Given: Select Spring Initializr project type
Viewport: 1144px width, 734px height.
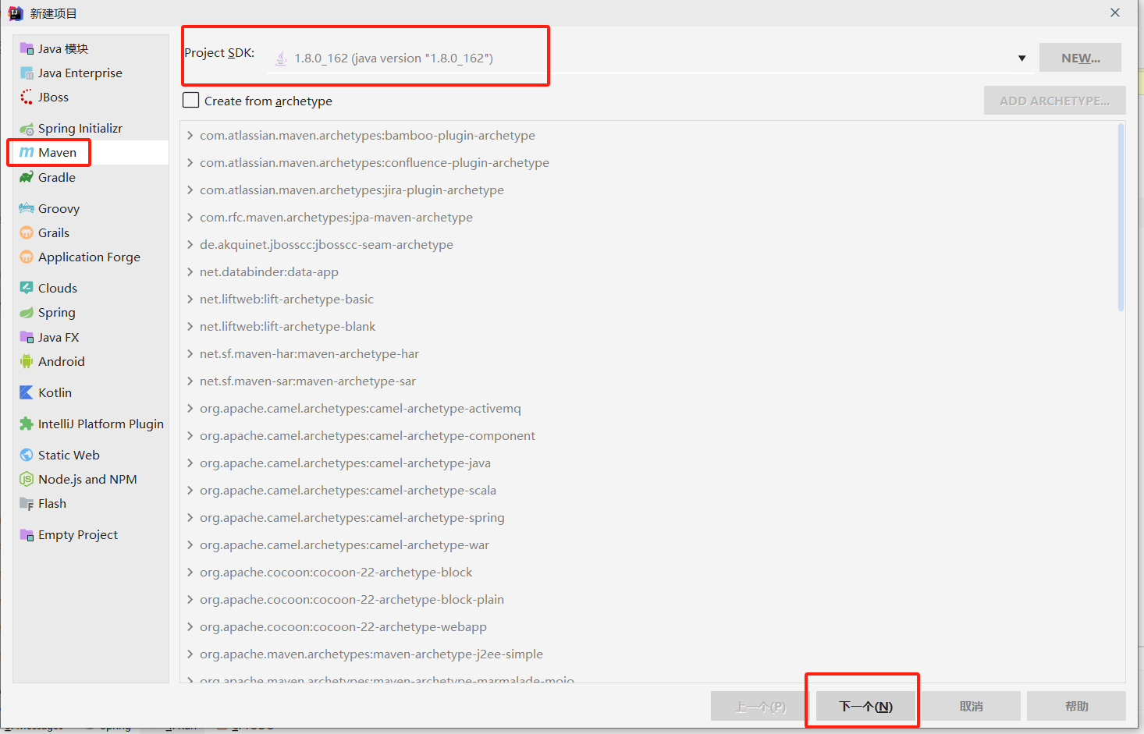Looking at the screenshot, I should click(x=91, y=129).
